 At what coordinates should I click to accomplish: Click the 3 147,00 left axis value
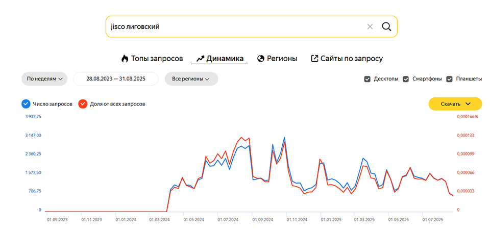[x=33, y=135]
